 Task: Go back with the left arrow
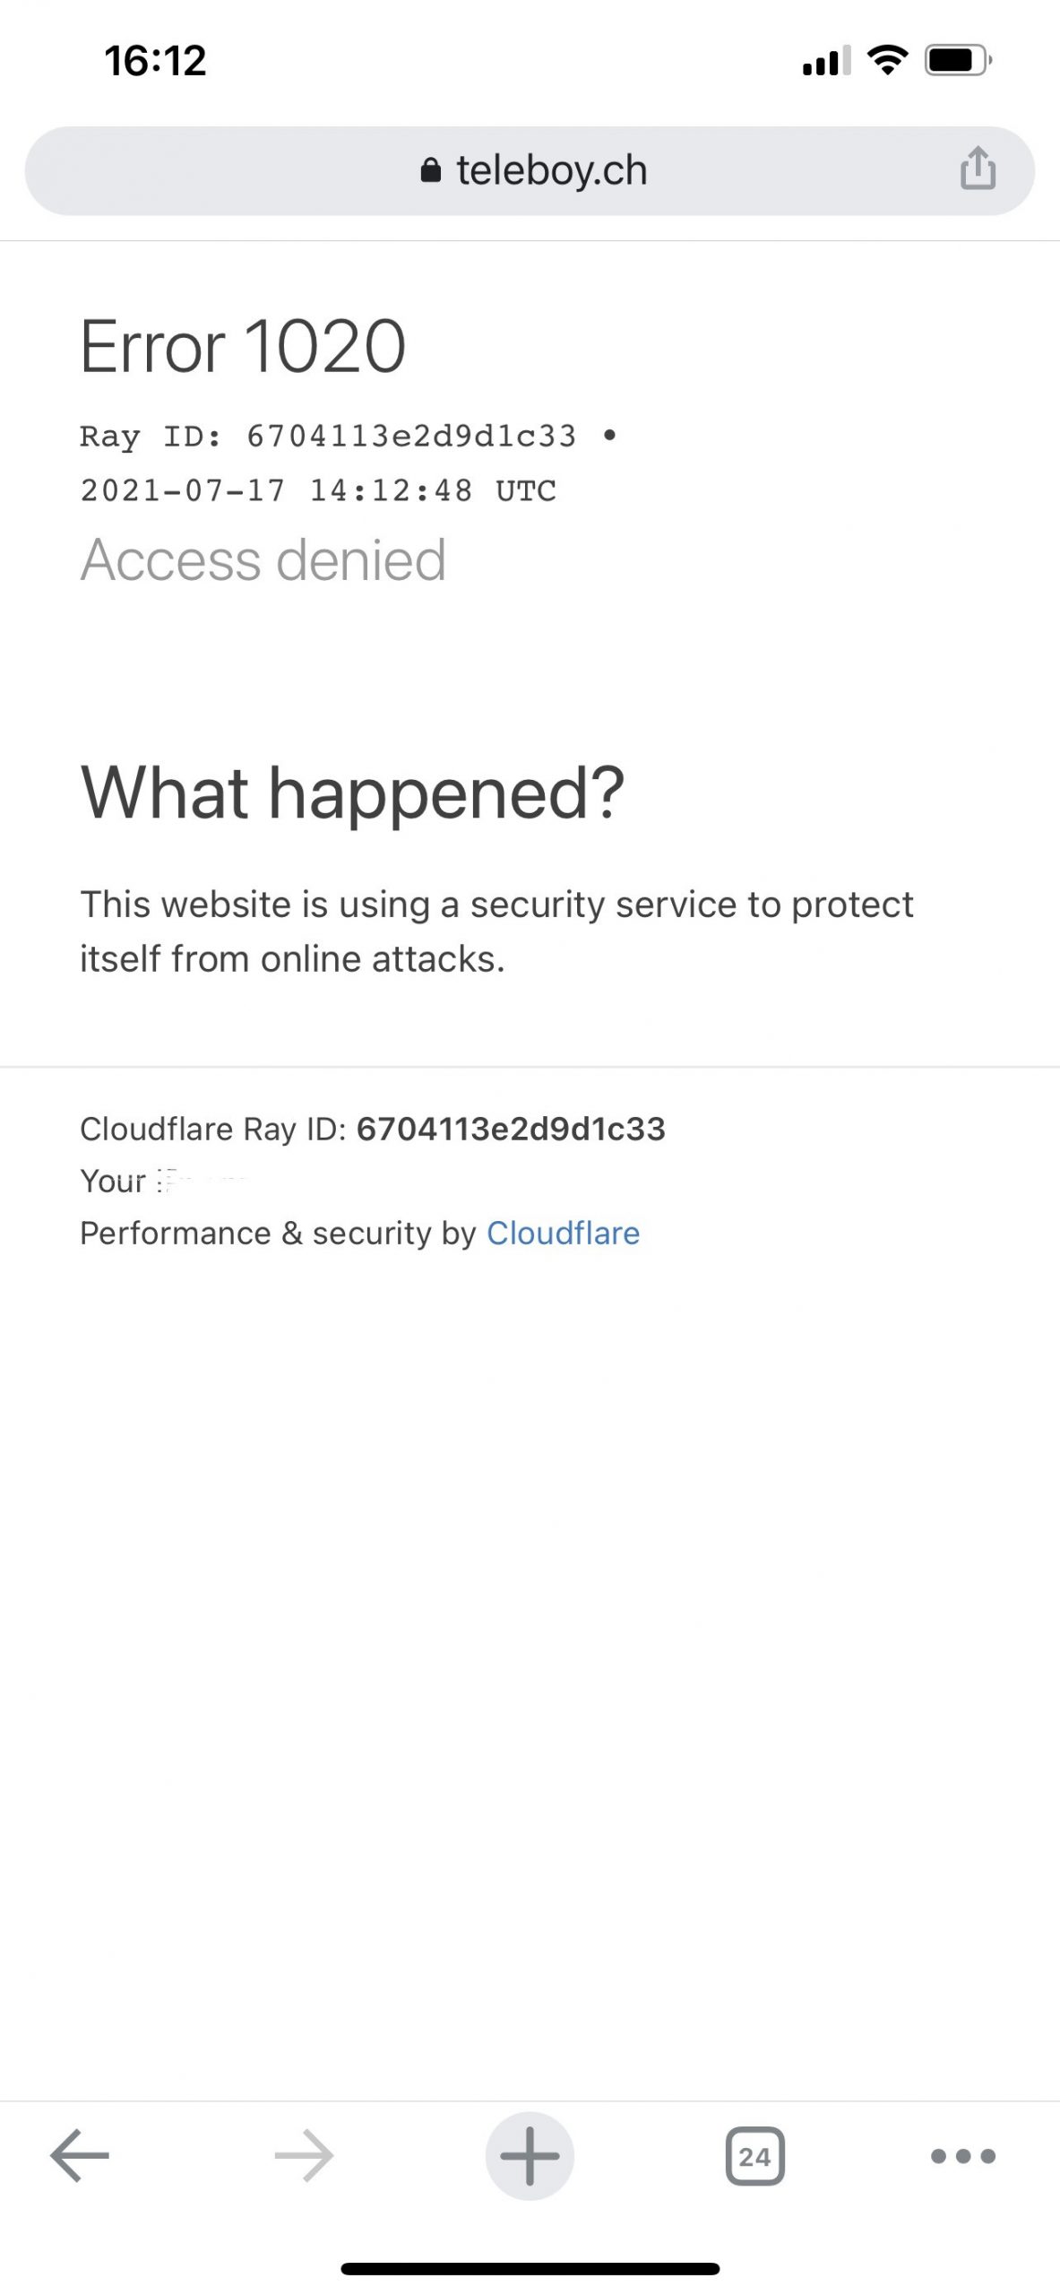[79, 2154]
